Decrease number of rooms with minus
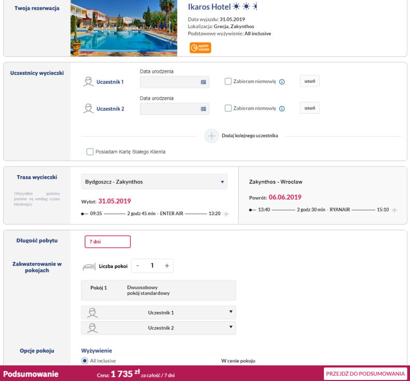This screenshot has width=410, height=381. pos(138,266)
